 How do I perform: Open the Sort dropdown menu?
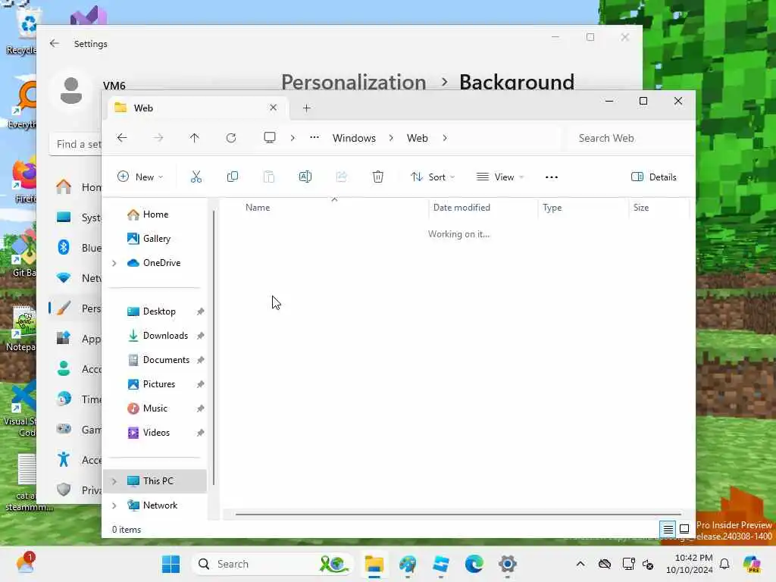click(433, 177)
